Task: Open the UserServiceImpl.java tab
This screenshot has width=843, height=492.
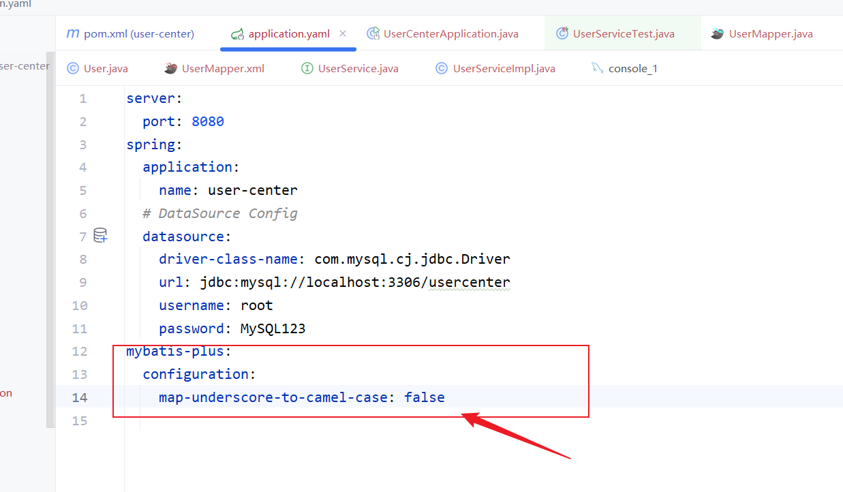Action: 504,68
